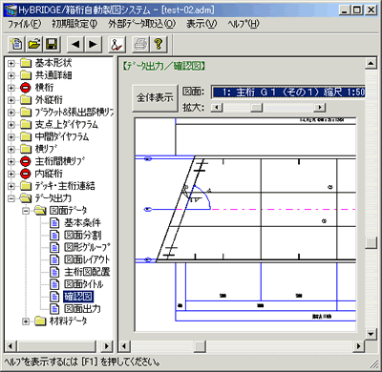Image resolution: width=382 pixels, height=372 pixels.
Task: Click the drafting compass toolbar icon
Action: tap(117, 44)
